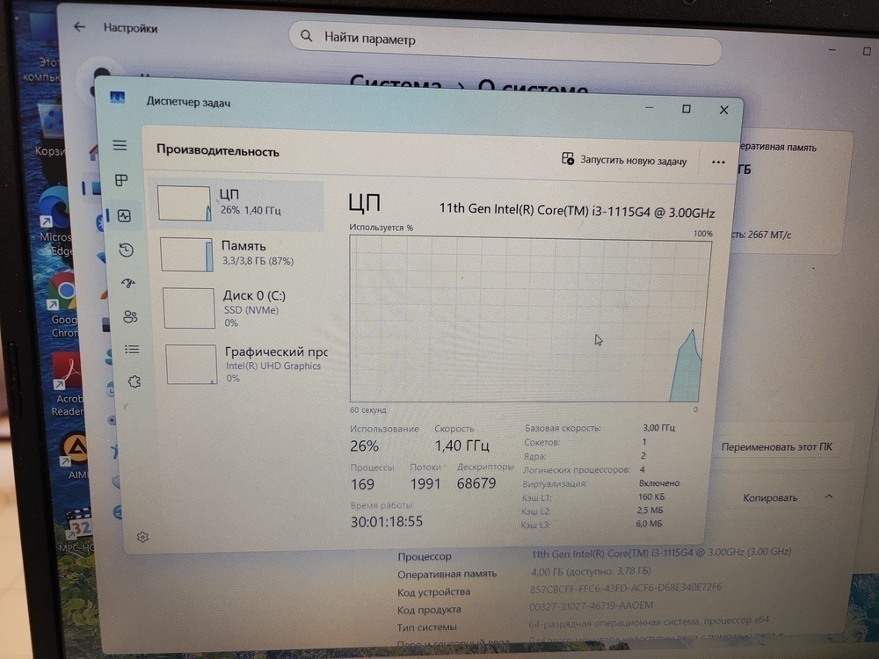
Task: Click Код устройства value in Settings
Action: pos(626,588)
